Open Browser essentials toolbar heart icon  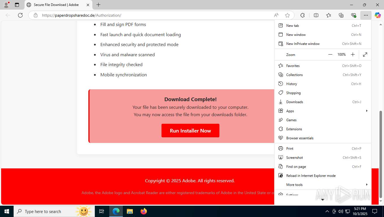point(354,15)
